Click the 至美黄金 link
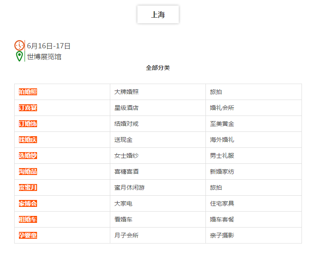 pyautogui.click(x=222, y=124)
